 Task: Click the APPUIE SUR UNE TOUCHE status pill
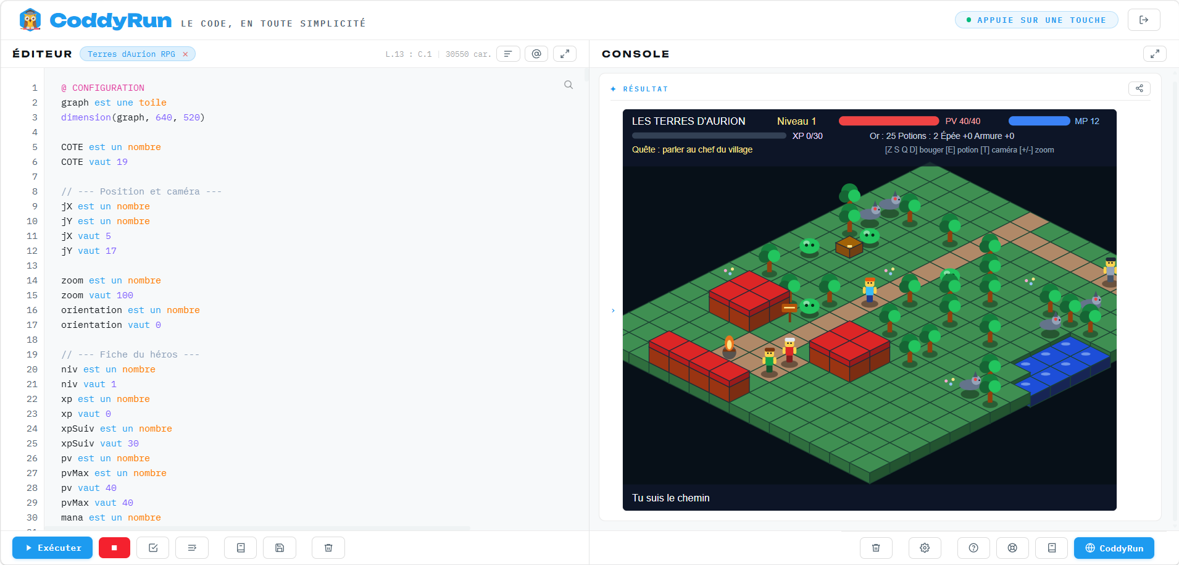(x=1036, y=20)
